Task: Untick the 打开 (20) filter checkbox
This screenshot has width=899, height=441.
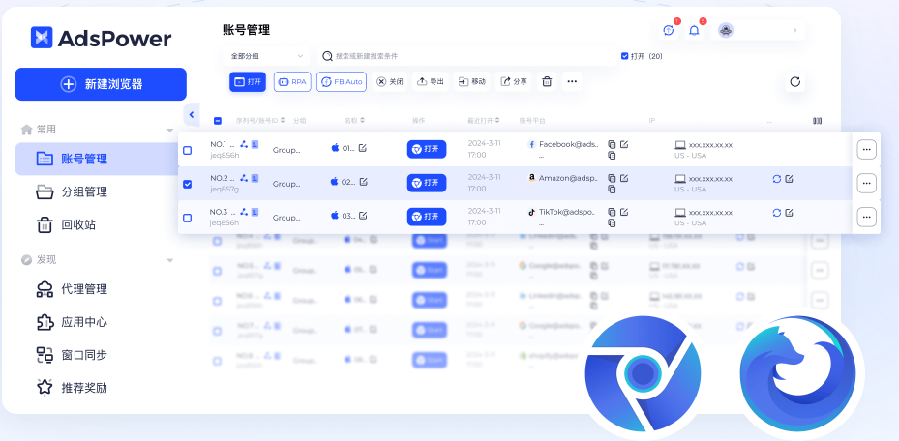Action: (624, 56)
